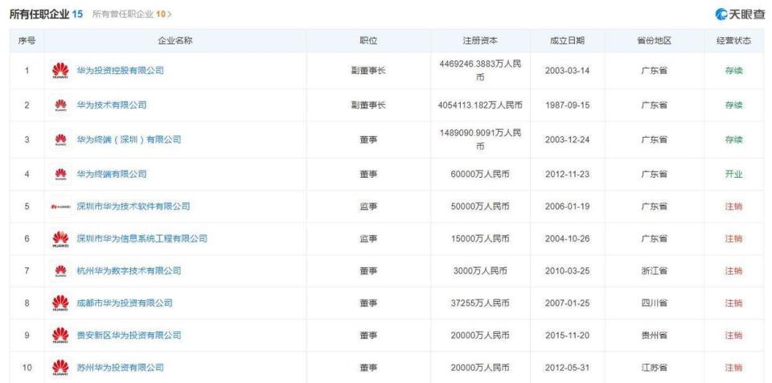Click date 2003-12-24
This screenshot has width=772, height=383.
tap(567, 139)
